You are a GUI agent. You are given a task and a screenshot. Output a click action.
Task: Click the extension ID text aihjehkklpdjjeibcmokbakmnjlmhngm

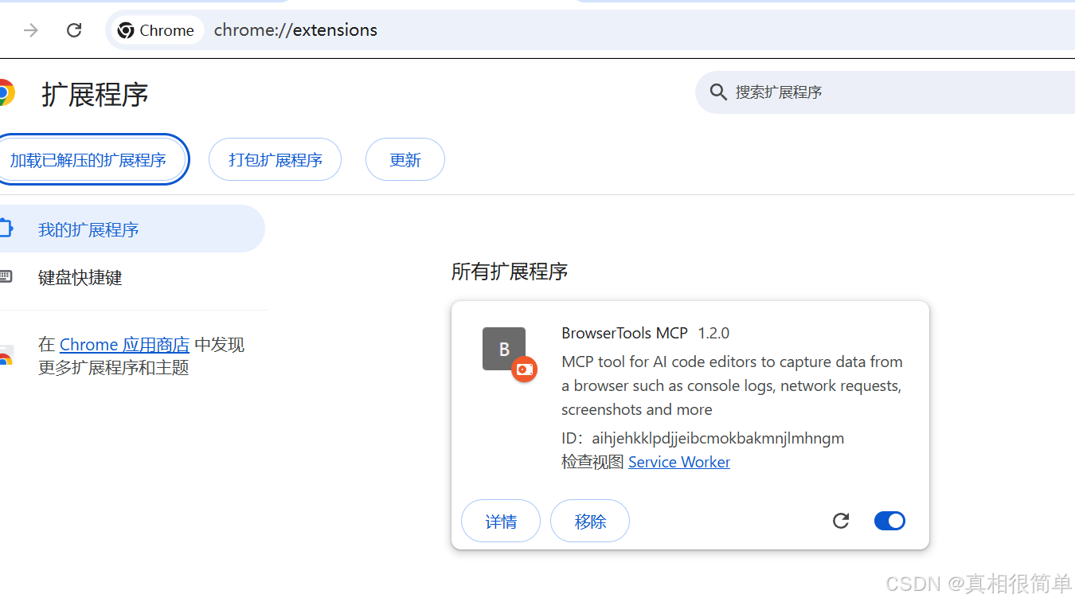(x=717, y=438)
